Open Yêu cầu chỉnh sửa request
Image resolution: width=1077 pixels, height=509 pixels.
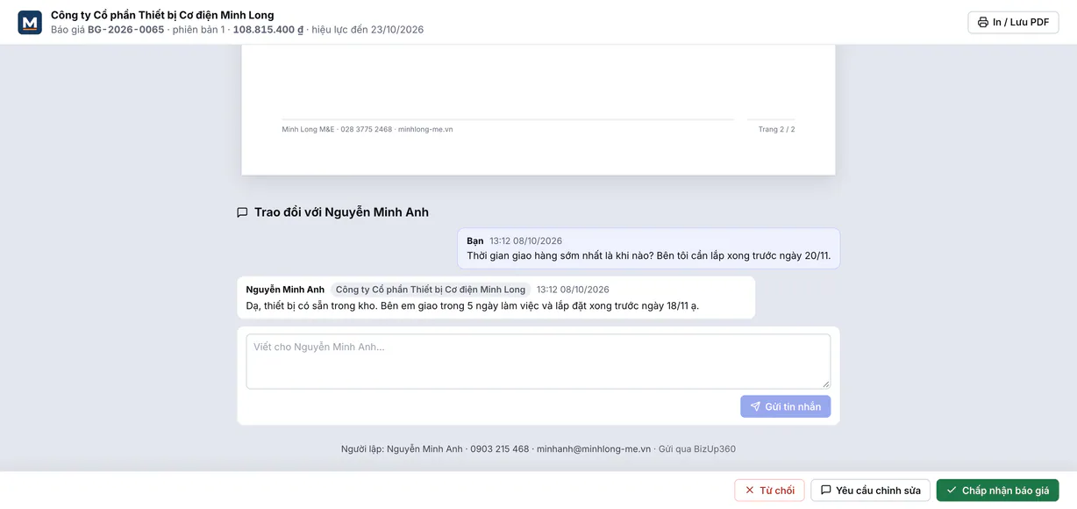(x=870, y=491)
